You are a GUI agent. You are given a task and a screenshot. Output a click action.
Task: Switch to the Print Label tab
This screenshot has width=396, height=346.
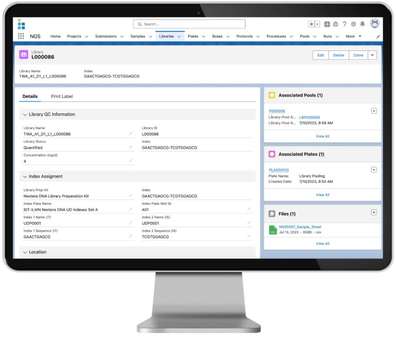[62, 96]
